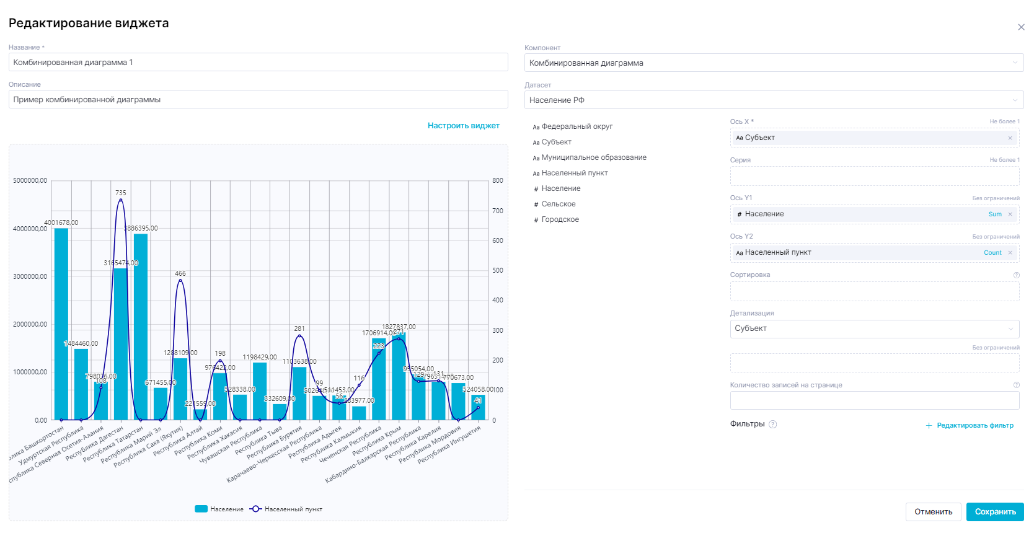
Task: Close the widget editing dialog
Action: coord(1021,27)
